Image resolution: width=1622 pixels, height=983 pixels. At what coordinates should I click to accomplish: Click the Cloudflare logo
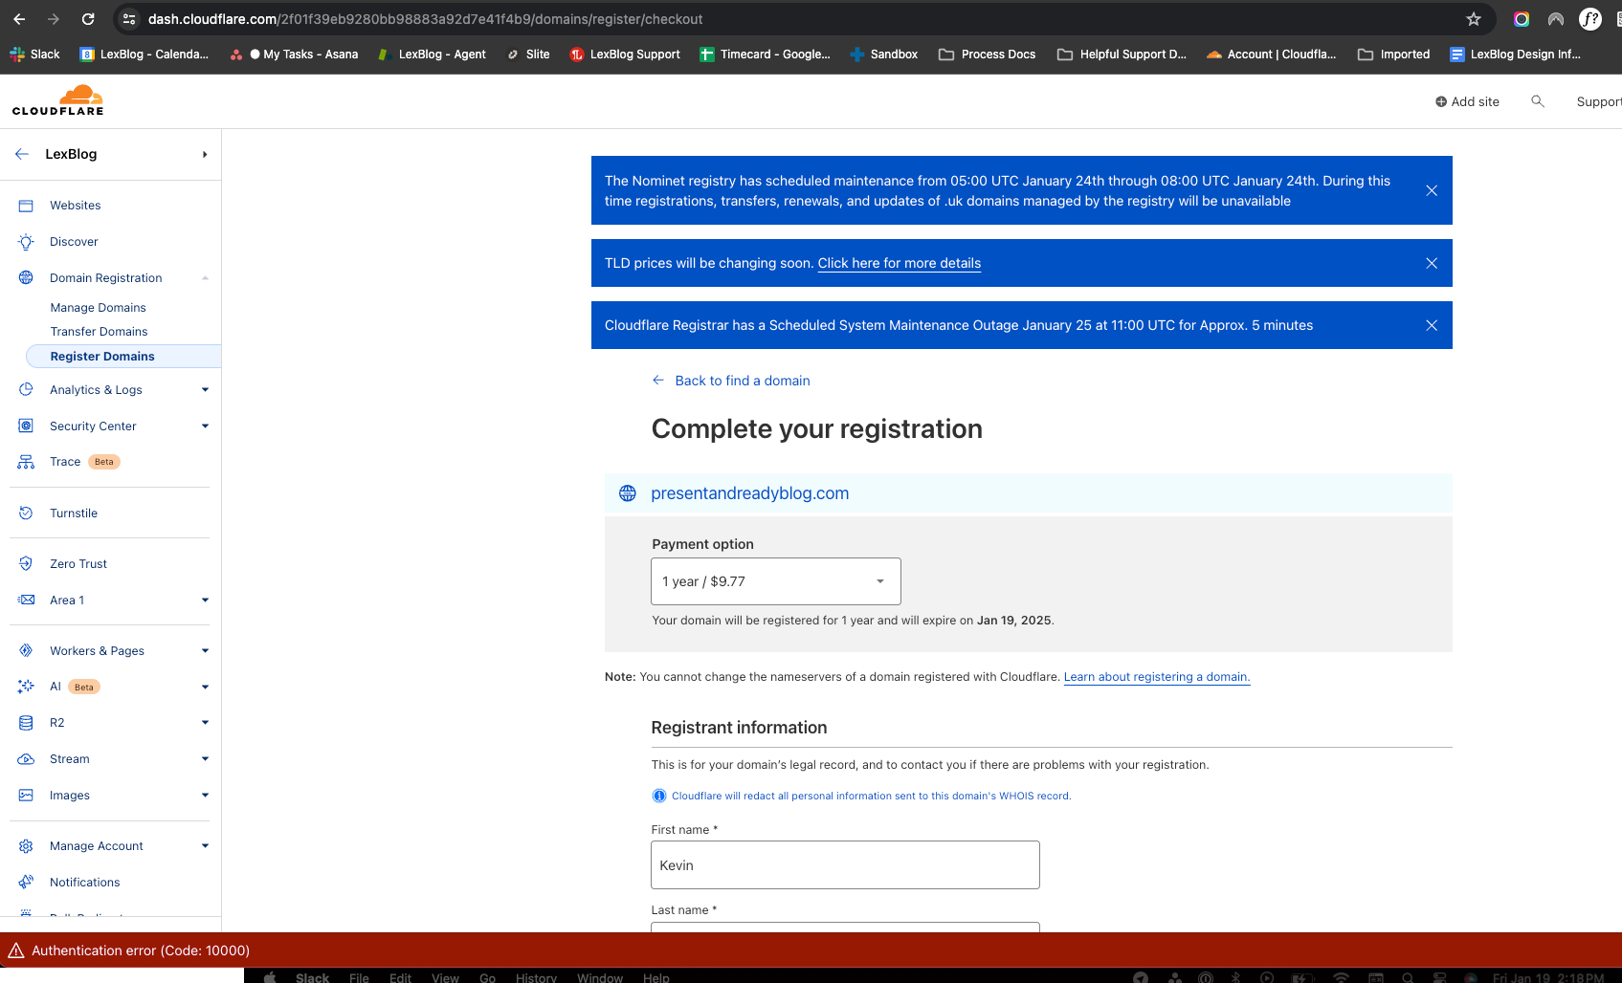tap(57, 99)
